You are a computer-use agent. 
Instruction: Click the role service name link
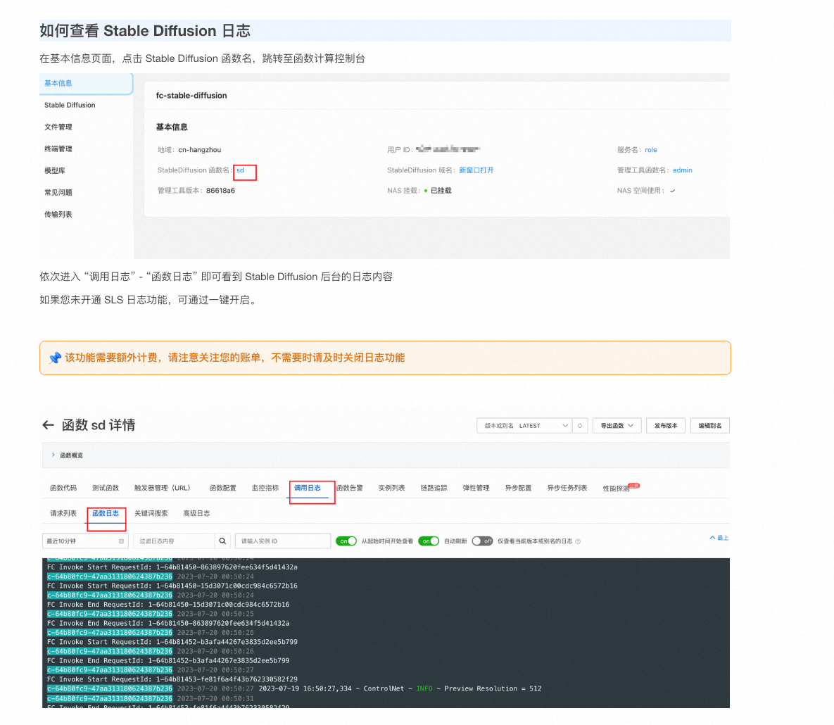651,150
